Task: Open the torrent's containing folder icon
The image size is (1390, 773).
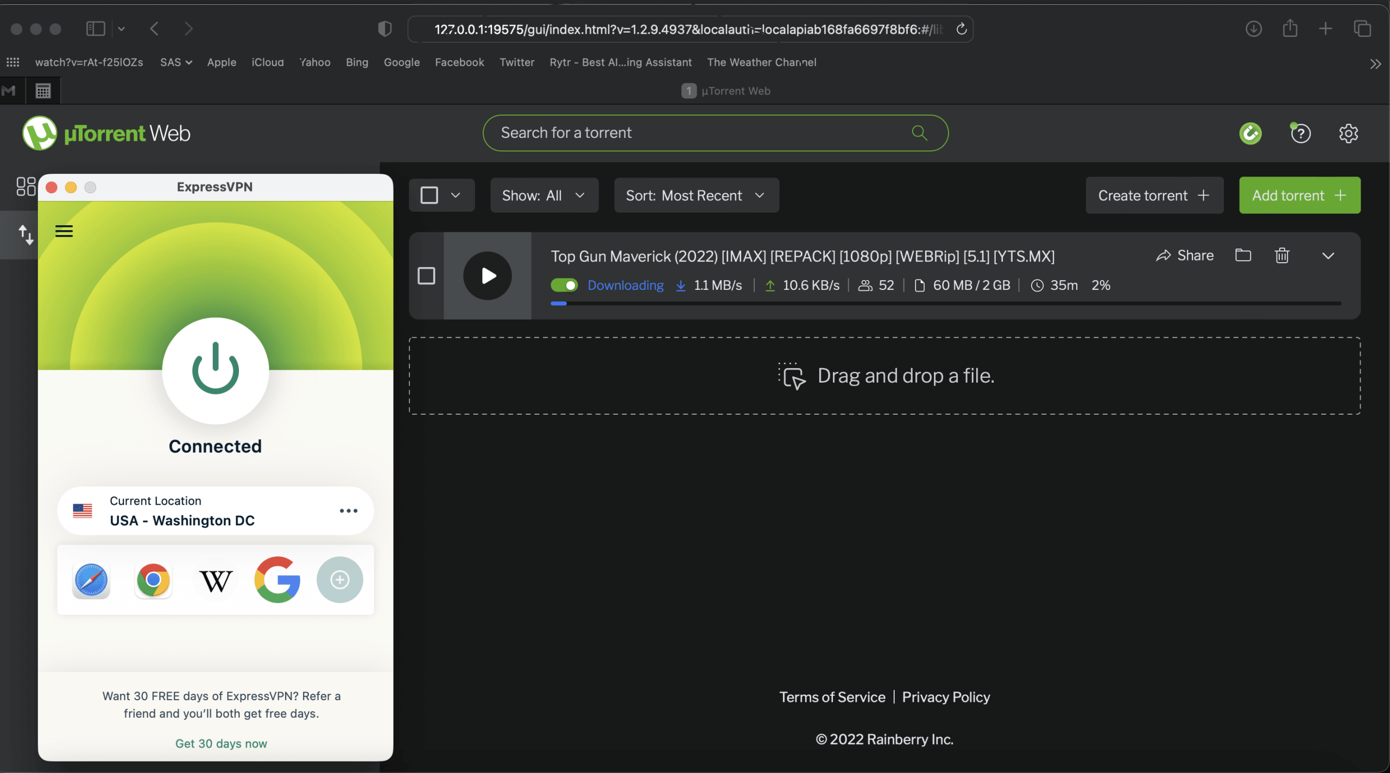Action: [1243, 255]
